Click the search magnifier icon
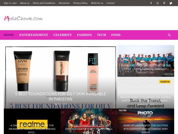178x134 pixels. click(169, 35)
